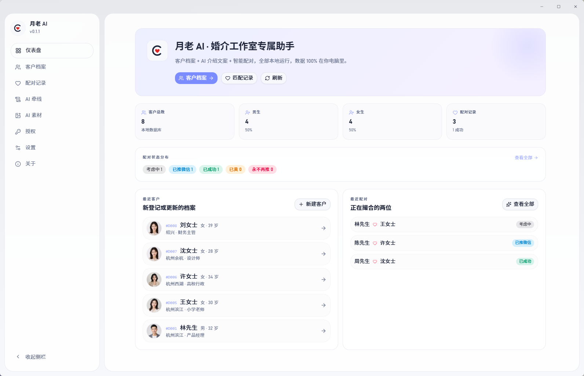The image size is (584, 376).
Task: Click the blue 客户档案 banner button
Action: coord(196,78)
